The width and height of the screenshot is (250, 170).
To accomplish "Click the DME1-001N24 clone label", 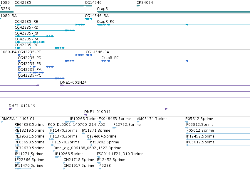I will (x=73, y=83).
